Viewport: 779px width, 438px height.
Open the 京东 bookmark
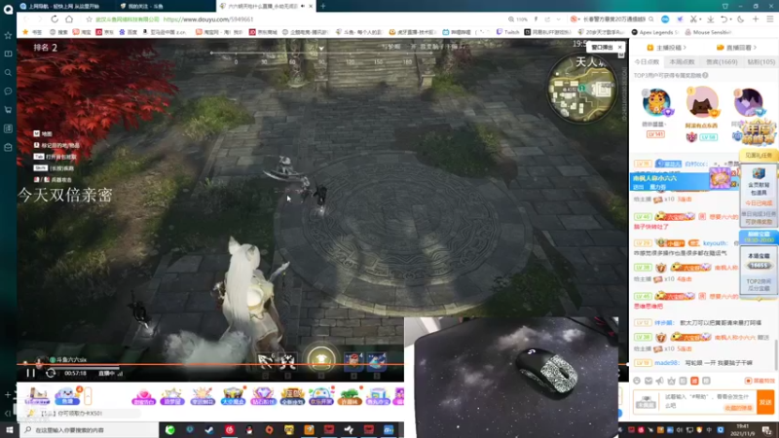(105, 32)
